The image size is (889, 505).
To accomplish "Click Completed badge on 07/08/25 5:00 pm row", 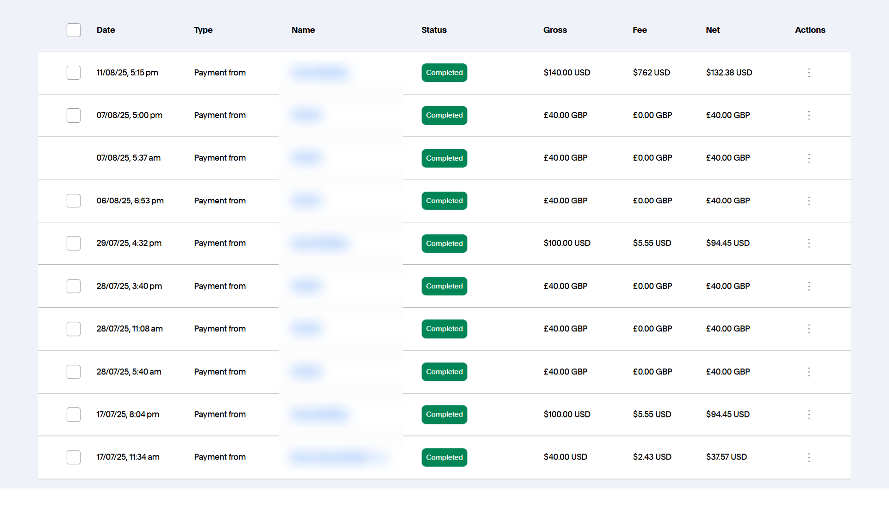I will (x=444, y=115).
